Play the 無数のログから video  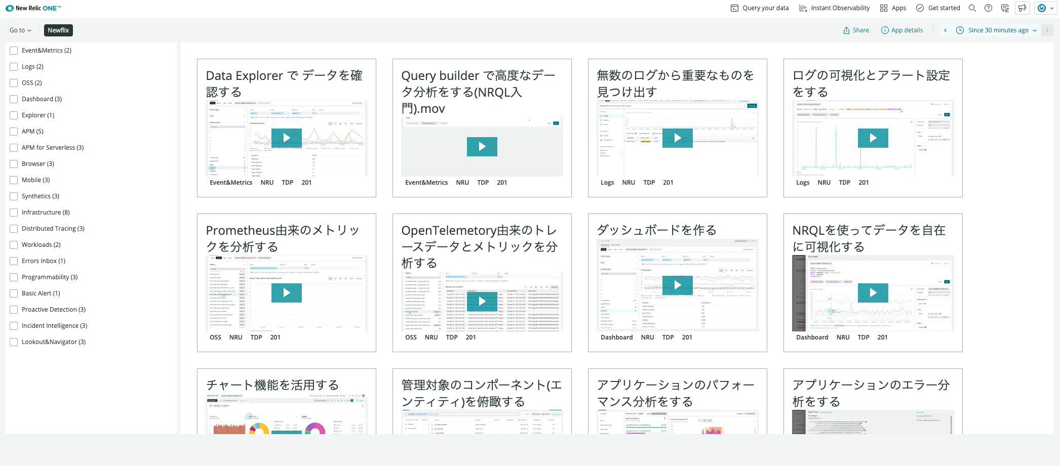pyautogui.click(x=678, y=138)
